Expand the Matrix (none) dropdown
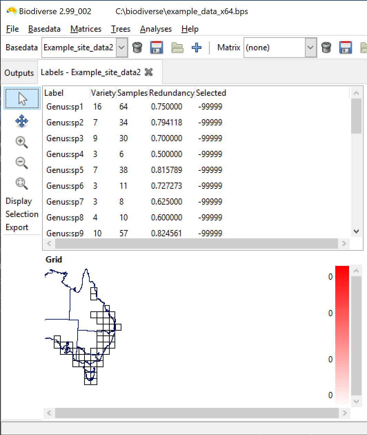Image resolution: width=367 pixels, height=435 pixels. click(310, 48)
